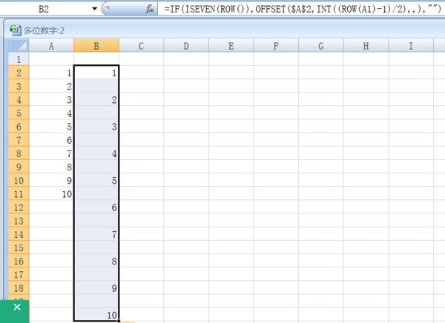The image size is (445, 323).
Task: Select row 7 header
Action: (19, 140)
